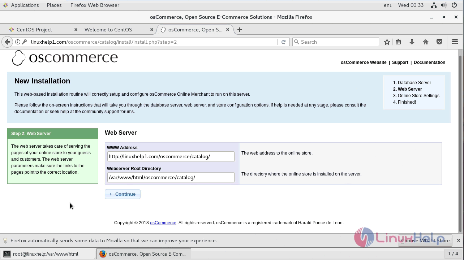Screen dimensions: 464x260
Task: Click the power icon in top panel
Action: [x=454, y=5]
